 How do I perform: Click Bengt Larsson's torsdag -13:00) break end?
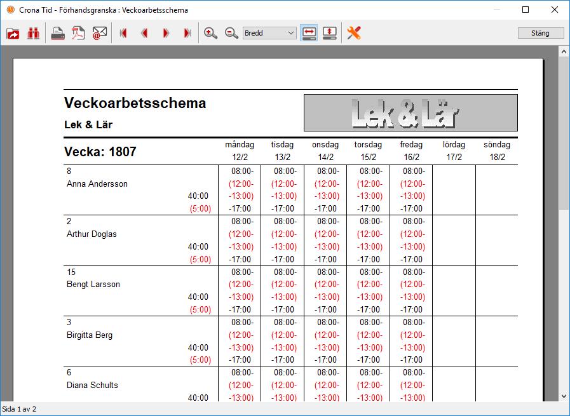(x=369, y=297)
